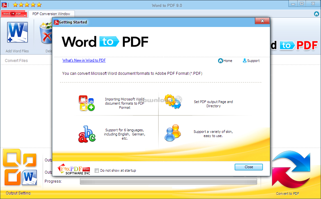Click the Getting Started dialog's PDF icon
Image resolution: width=321 pixels, height=199 pixels.
tap(56, 22)
